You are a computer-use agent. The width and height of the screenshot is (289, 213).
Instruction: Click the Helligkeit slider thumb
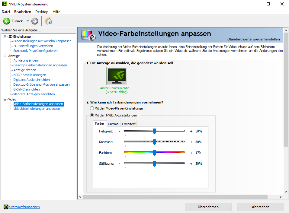pos(154,131)
